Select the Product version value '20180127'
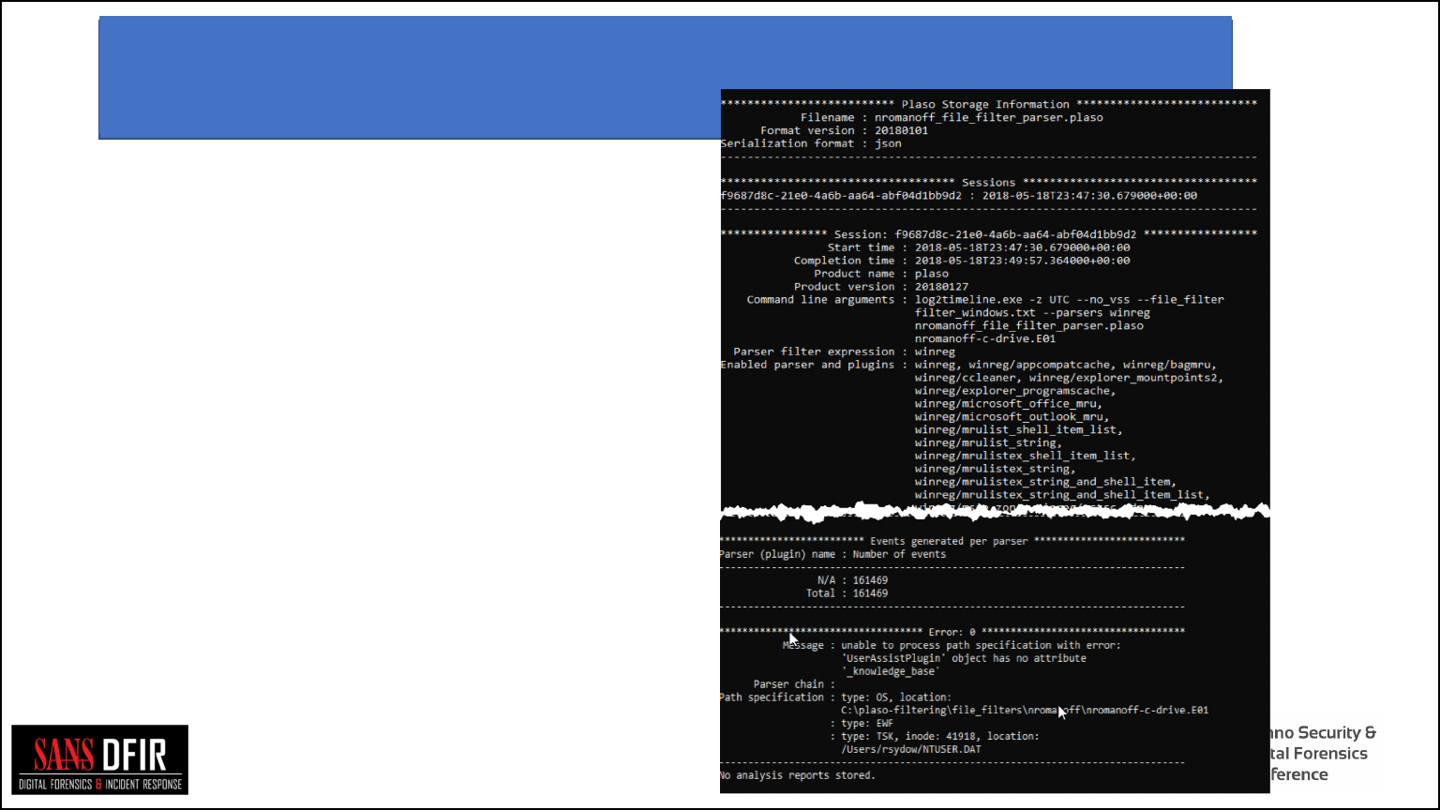The height and width of the screenshot is (810, 1440). point(942,287)
